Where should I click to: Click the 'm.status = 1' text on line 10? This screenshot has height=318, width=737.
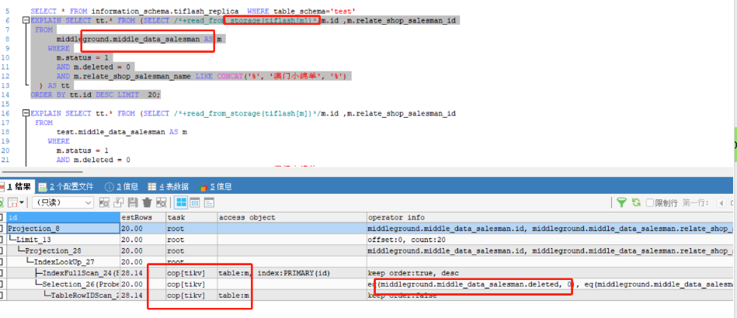click(82, 57)
